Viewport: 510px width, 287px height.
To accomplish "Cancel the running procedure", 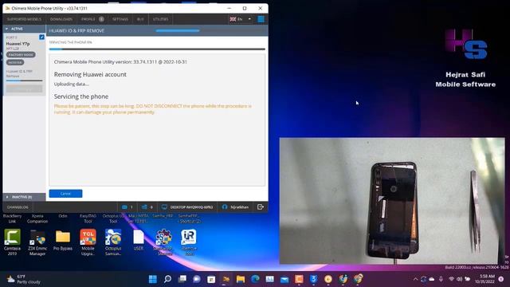I will pyautogui.click(x=65, y=194).
